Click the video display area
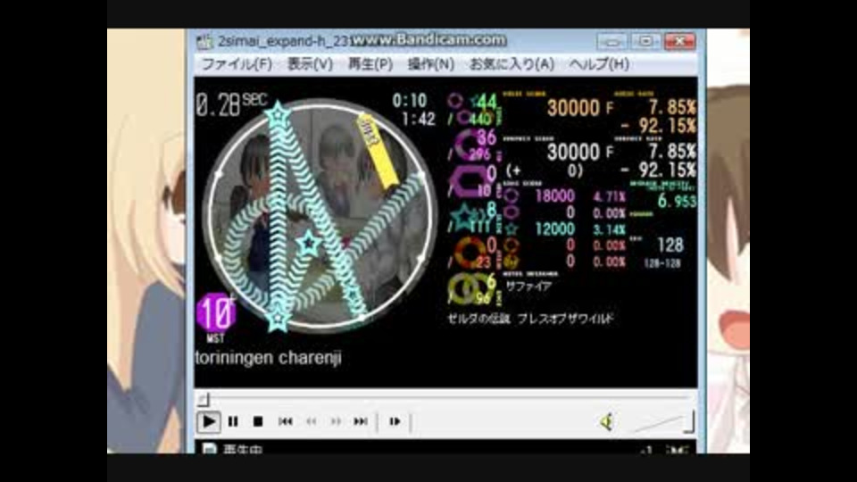The height and width of the screenshot is (482, 857). click(x=445, y=232)
